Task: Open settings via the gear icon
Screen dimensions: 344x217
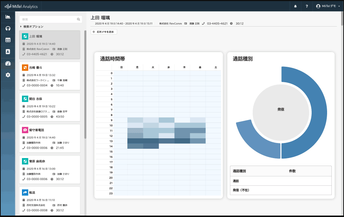Action: [x=8, y=75]
